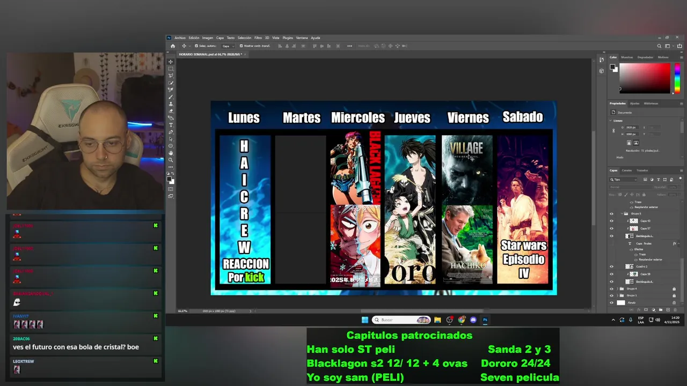Delete layer using trash icon
Viewport: 687px width, 386px height.
[x=675, y=309]
